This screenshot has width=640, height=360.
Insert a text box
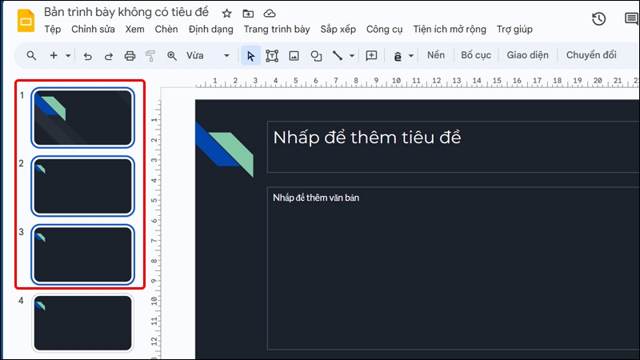click(272, 56)
